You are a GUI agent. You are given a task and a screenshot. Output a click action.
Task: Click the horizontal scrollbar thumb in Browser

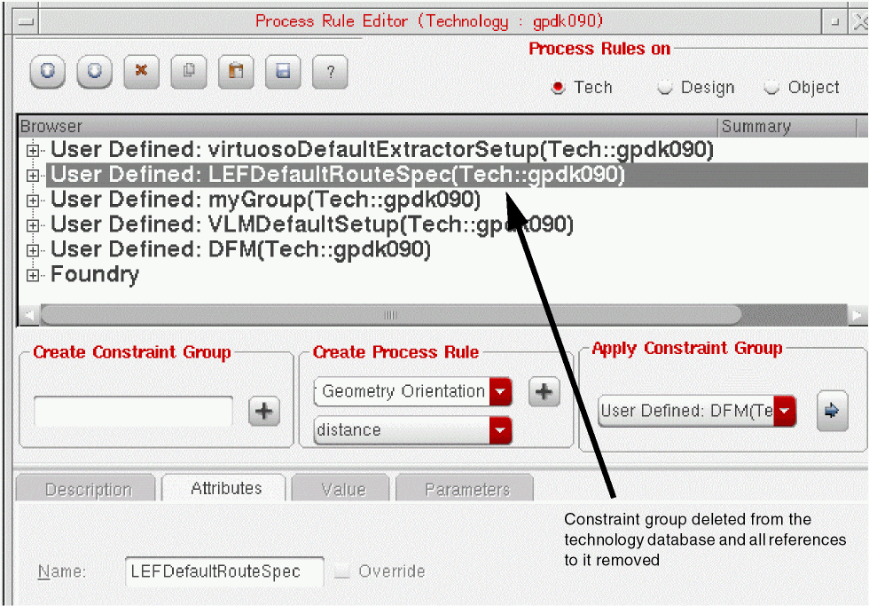(x=391, y=315)
